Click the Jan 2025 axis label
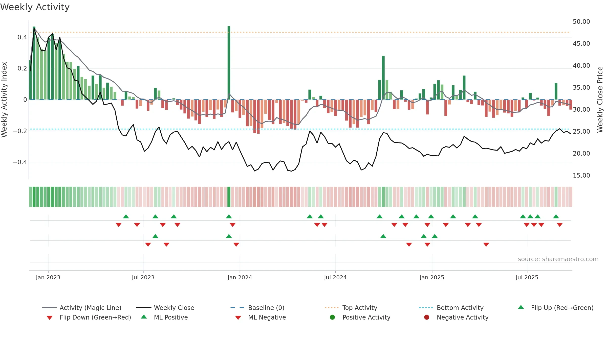 pyautogui.click(x=432, y=277)
